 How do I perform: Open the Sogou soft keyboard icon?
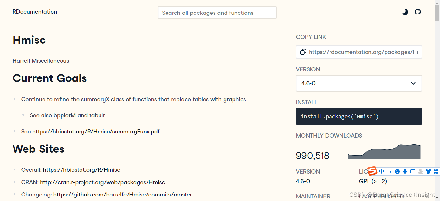pos(413,172)
